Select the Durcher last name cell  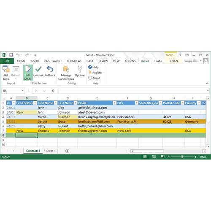[x=68, y=117]
